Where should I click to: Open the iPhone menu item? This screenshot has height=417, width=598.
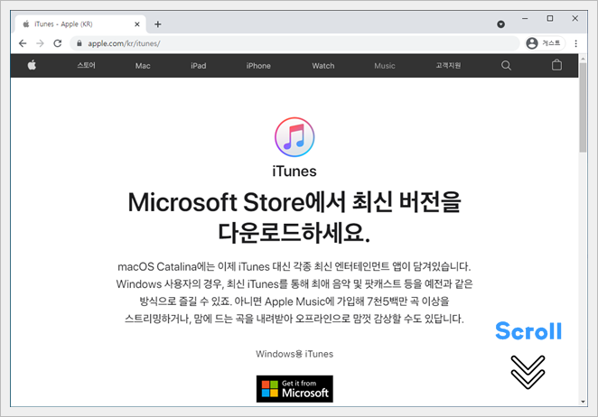[x=258, y=66]
